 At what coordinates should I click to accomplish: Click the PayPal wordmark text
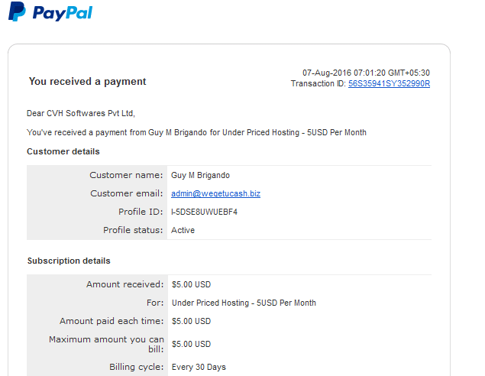tap(63, 13)
